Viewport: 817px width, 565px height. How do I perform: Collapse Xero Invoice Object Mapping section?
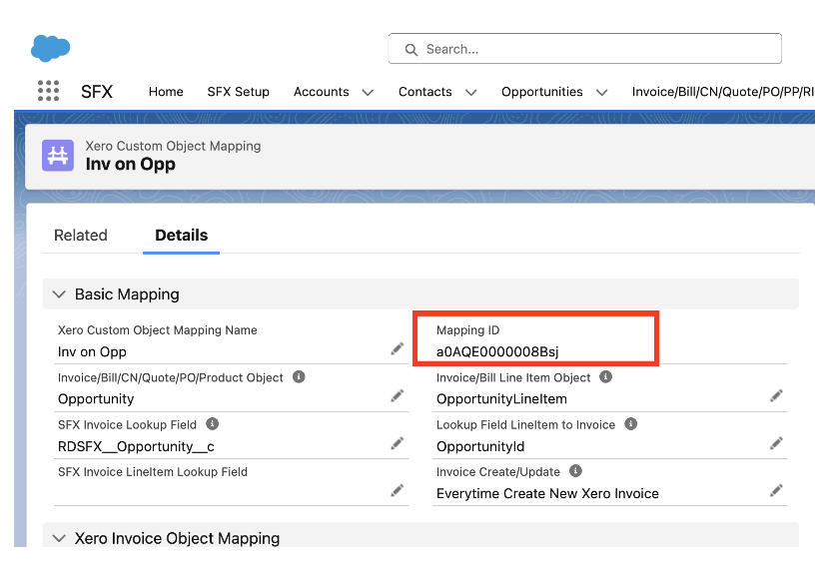59,538
